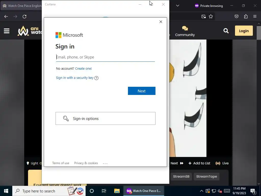261x196 pixels.
Task: Close the Cortana window
Action: click(163, 4)
